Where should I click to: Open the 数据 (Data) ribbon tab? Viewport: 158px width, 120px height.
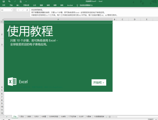41,5
